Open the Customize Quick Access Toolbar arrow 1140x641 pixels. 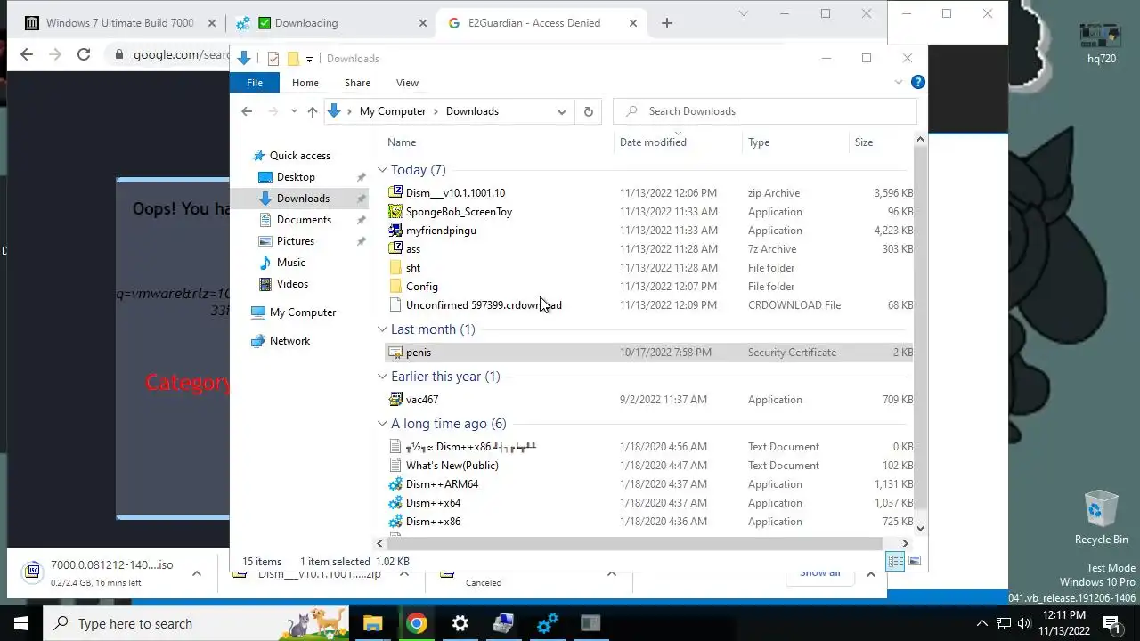[x=309, y=59]
